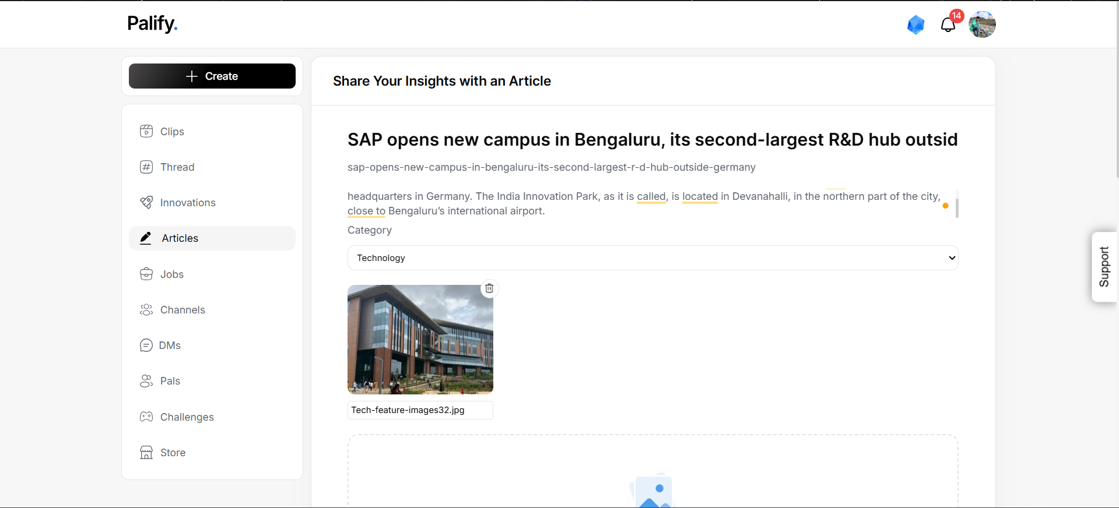Image resolution: width=1119 pixels, height=508 pixels.
Task: Click the underlined phrase 'close to'
Action: (366, 211)
